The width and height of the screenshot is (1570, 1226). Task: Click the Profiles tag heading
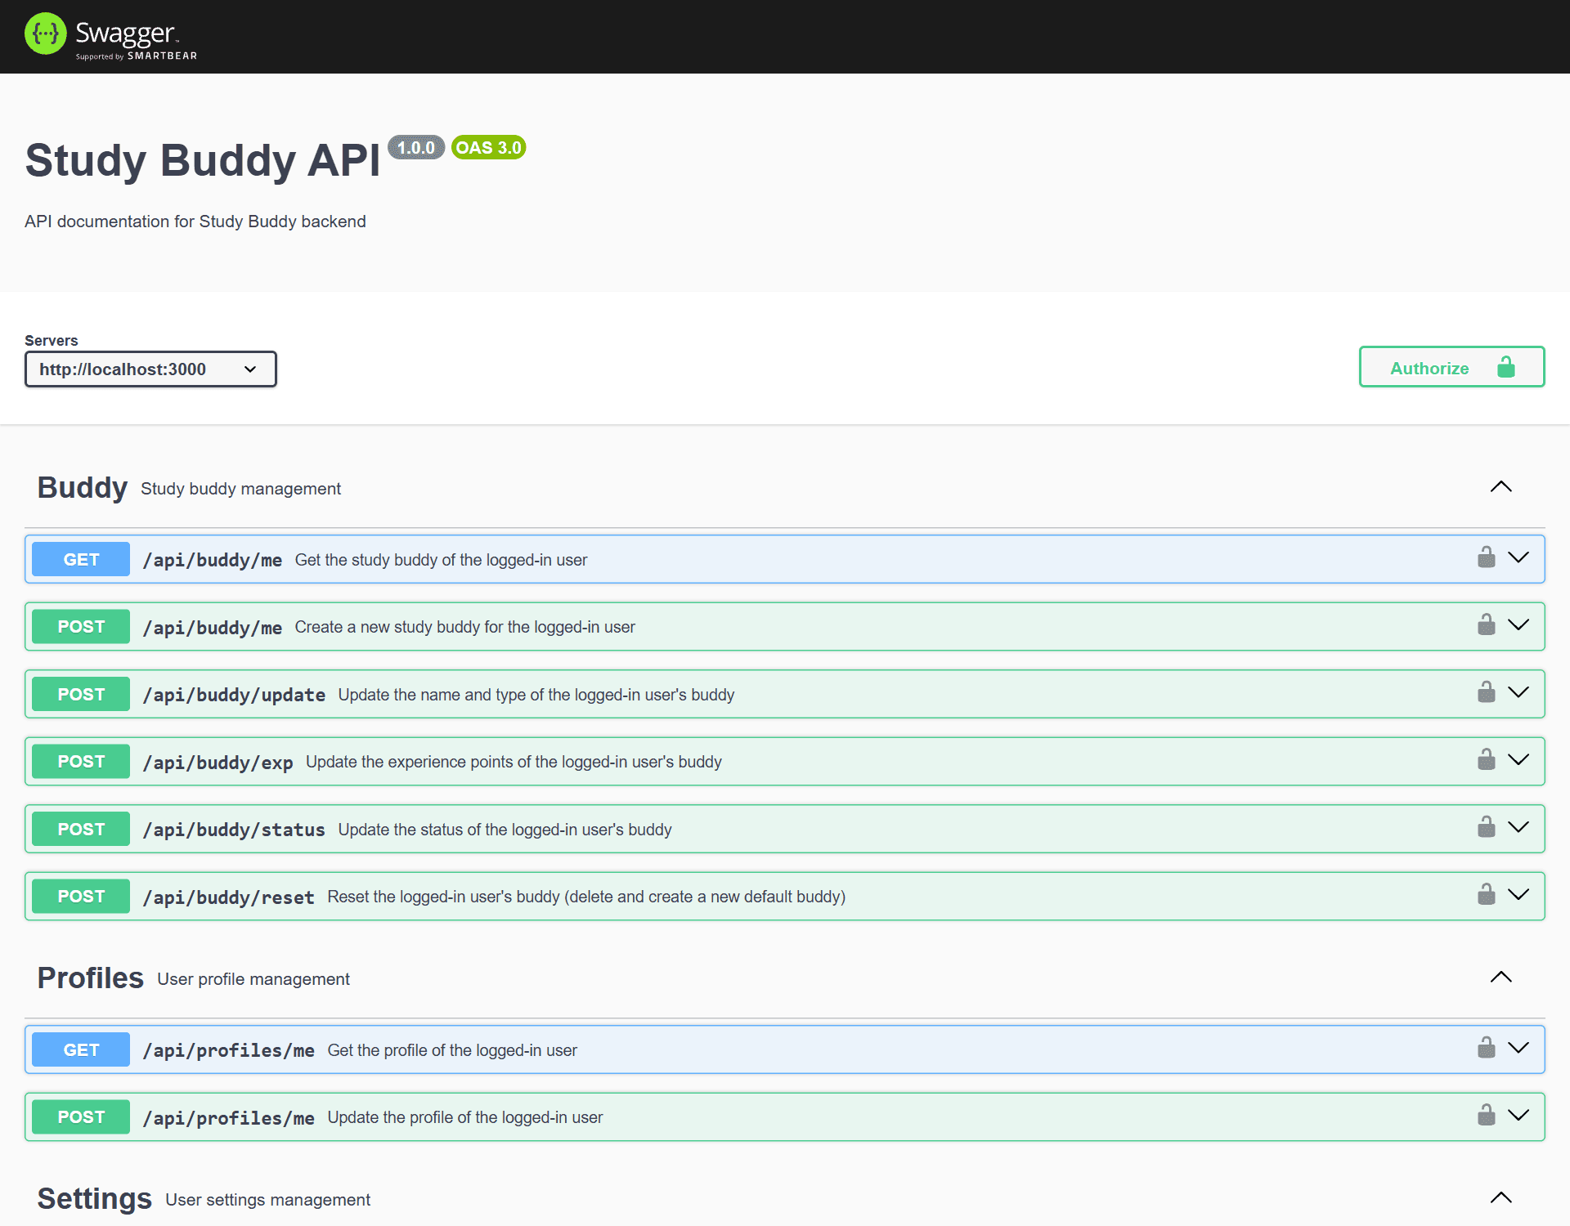pyautogui.click(x=91, y=978)
